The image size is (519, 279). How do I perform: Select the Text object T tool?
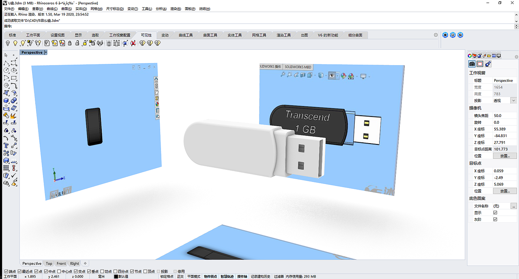(6, 146)
